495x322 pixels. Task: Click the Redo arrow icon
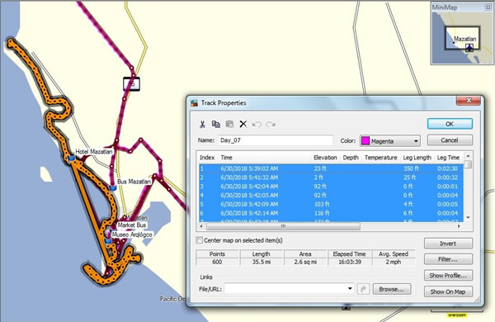pyautogui.click(x=271, y=124)
